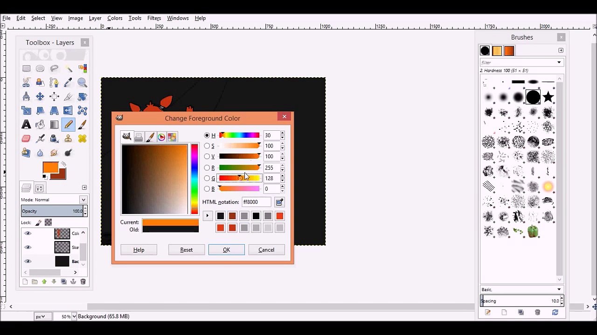
Task: Increase the H value using stepper arrow
Action: click(282, 134)
